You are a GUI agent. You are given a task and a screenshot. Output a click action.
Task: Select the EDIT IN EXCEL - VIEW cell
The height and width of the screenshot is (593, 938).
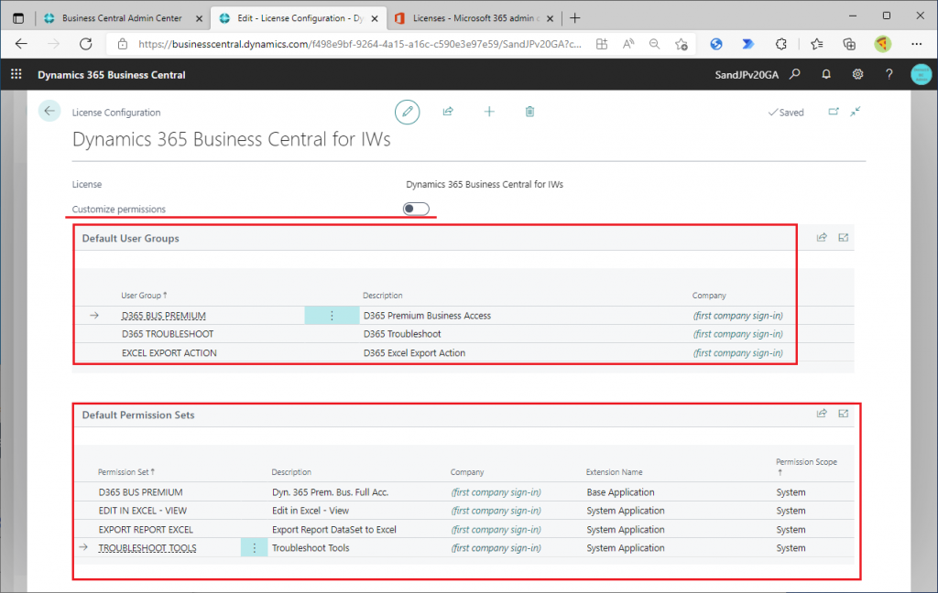tap(142, 511)
